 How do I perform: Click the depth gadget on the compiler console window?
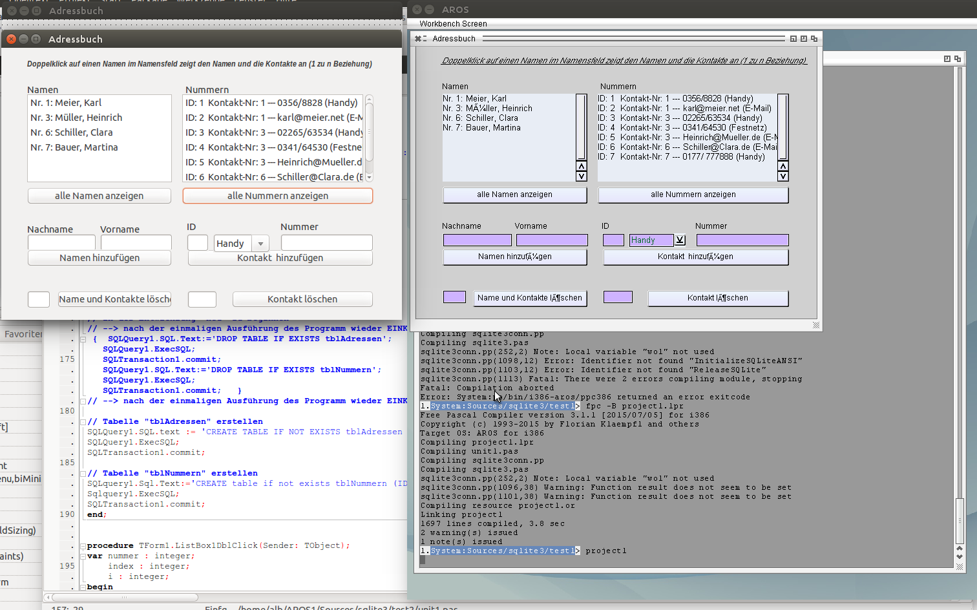pyautogui.click(x=958, y=58)
